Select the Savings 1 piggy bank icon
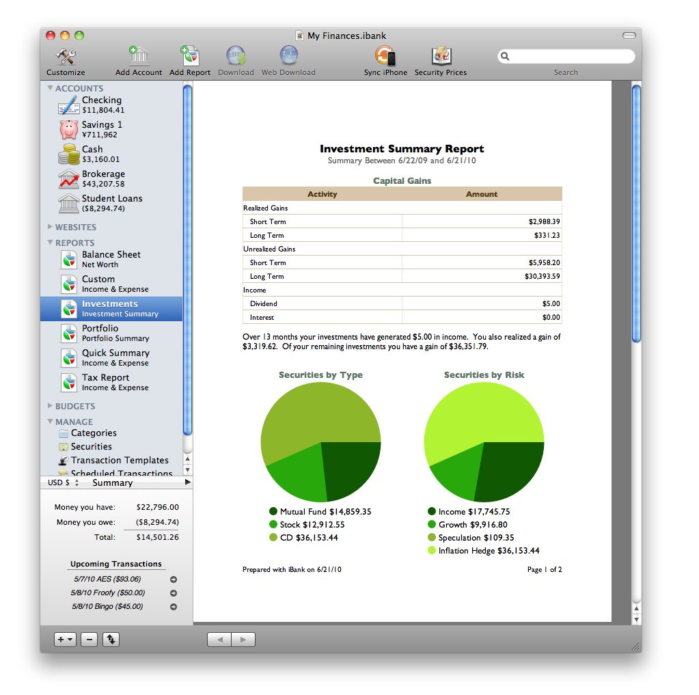 (x=68, y=130)
